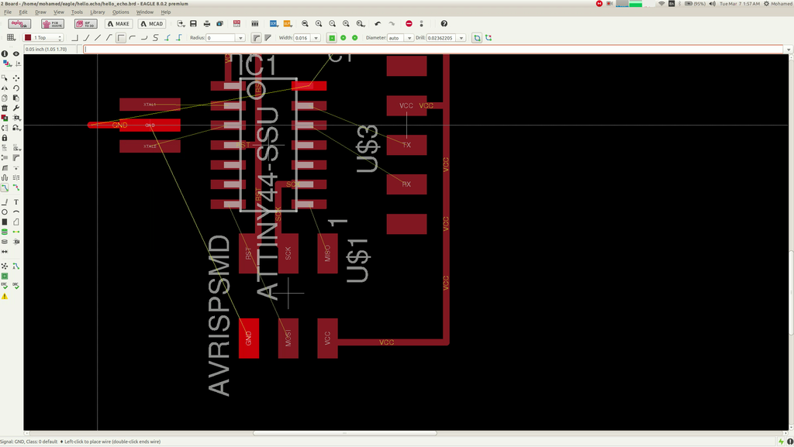
Task: Open the Draw menu
Action: pos(40,12)
